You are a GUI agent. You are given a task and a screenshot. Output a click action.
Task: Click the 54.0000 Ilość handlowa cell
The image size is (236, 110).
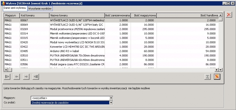(x=188, y=51)
